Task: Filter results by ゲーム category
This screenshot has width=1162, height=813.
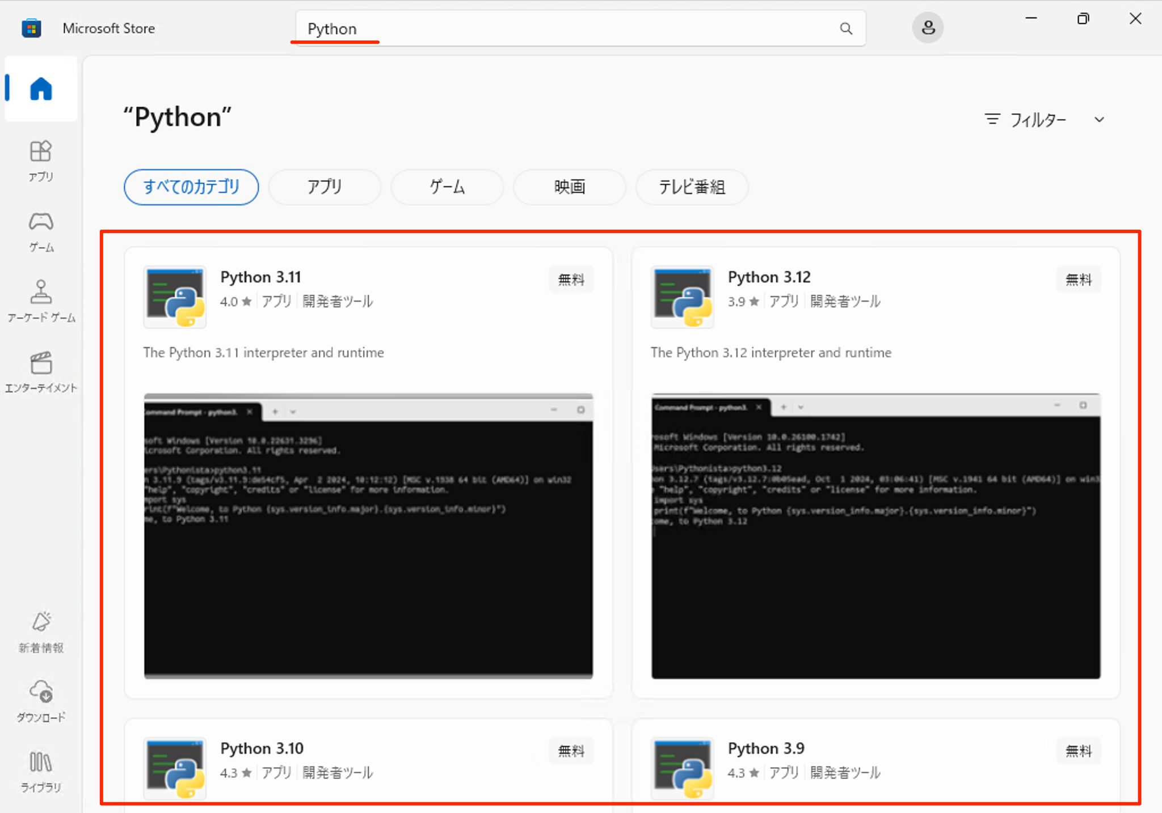Action: (x=447, y=187)
